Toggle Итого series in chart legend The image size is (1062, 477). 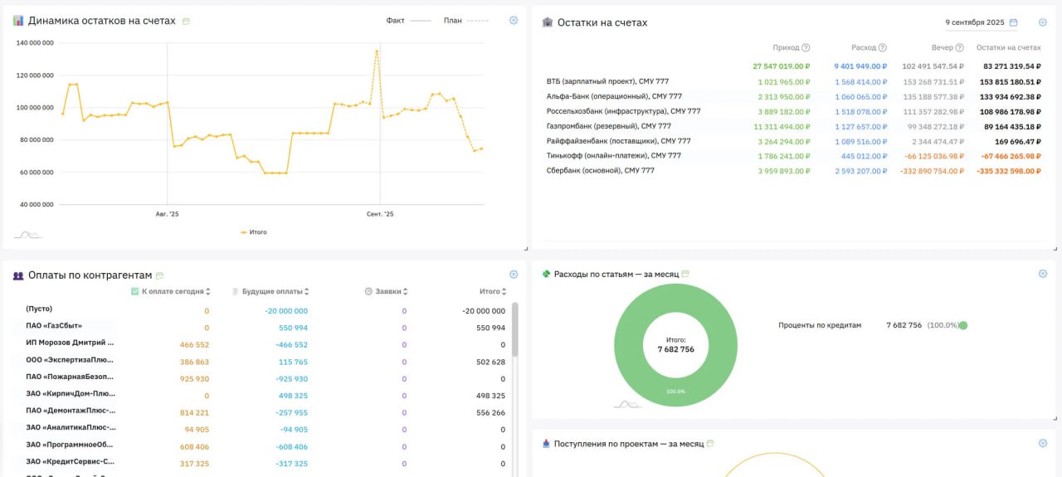pyautogui.click(x=254, y=232)
